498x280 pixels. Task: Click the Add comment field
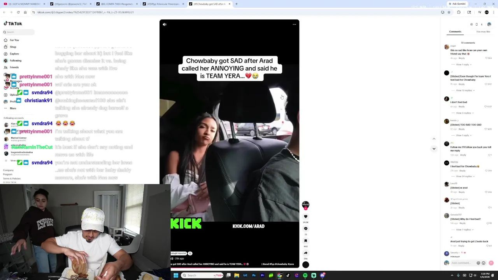(462, 263)
